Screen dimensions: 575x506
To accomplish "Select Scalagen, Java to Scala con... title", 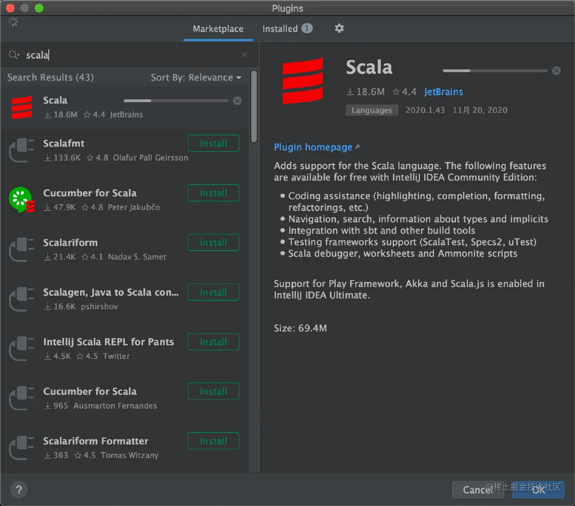I will tap(111, 292).
